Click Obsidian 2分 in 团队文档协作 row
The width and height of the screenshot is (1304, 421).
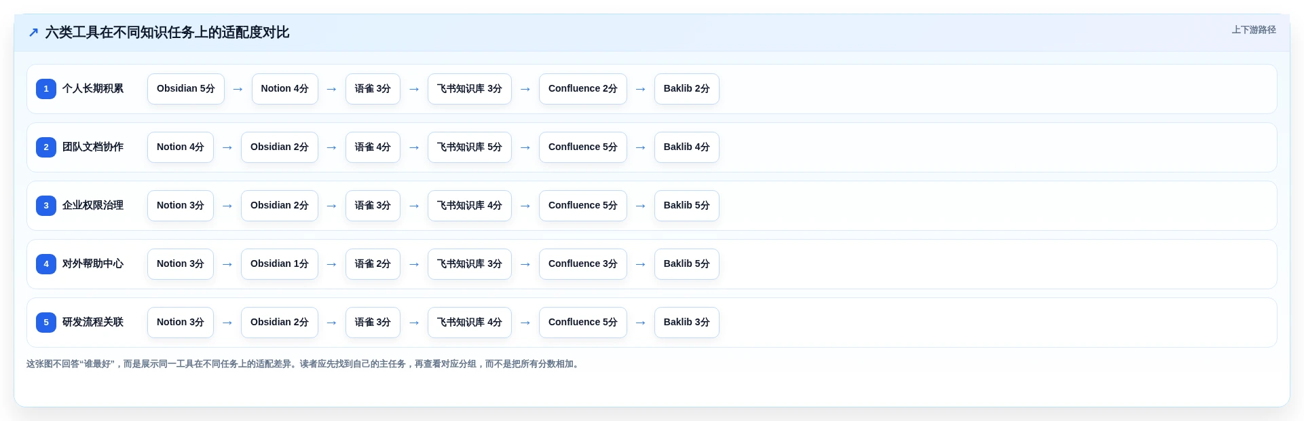tap(280, 147)
